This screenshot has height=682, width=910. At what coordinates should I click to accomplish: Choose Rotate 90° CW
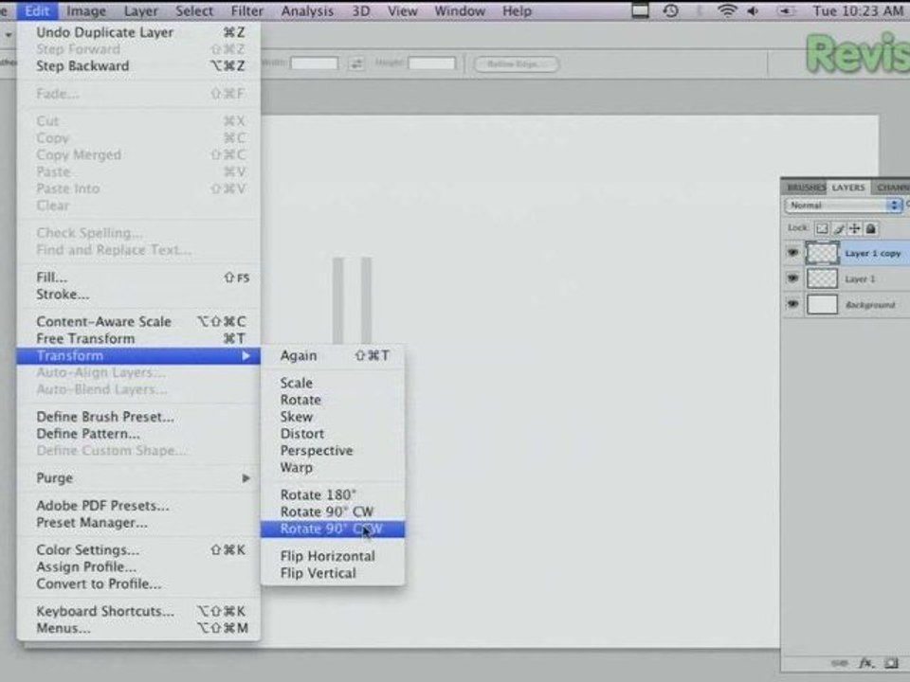click(333, 511)
